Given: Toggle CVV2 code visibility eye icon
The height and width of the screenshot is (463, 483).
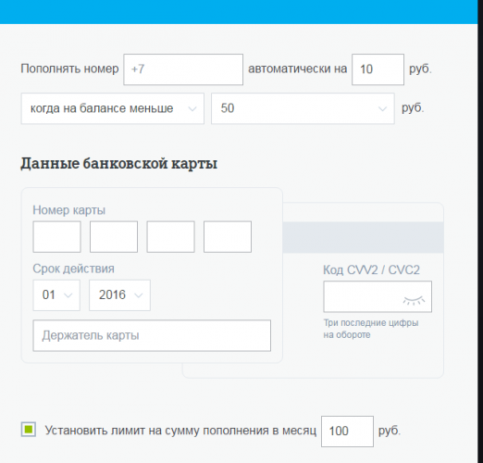Looking at the screenshot, I should coord(414,300).
